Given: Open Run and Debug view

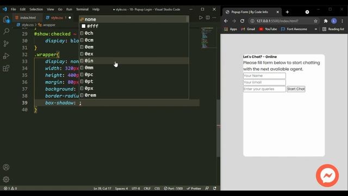Looking at the screenshot, I should click(6, 56).
